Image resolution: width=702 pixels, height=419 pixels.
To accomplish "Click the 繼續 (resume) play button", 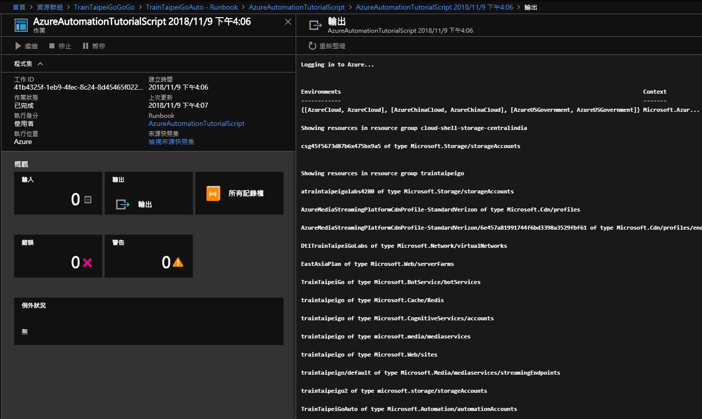I will 26,46.
